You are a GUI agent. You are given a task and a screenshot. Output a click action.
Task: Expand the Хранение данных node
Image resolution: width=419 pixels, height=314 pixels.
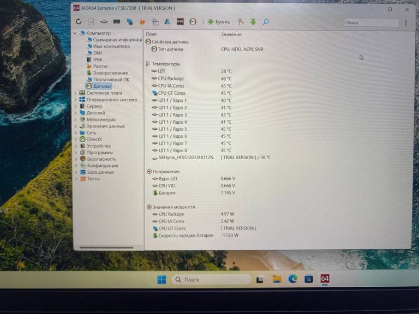[76, 126]
